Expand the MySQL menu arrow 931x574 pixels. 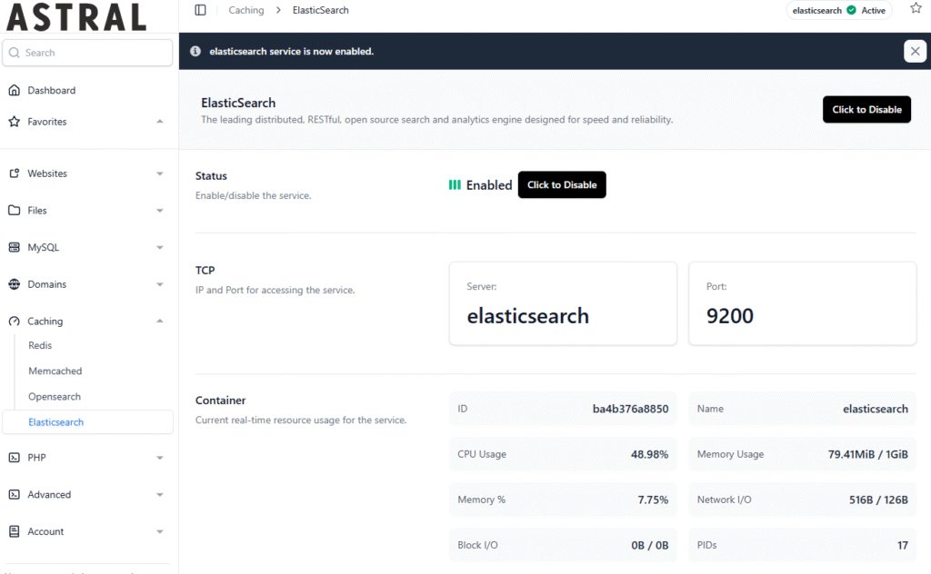click(160, 247)
